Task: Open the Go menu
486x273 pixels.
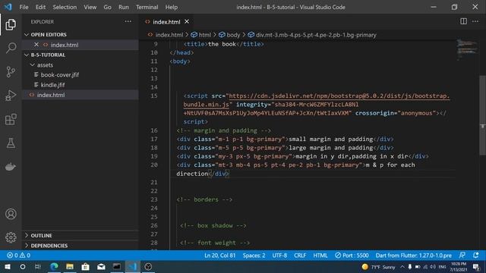Action: click(x=107, y=7)
